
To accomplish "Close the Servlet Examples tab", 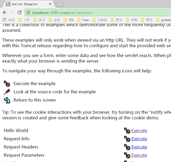I will click(50, 4).
